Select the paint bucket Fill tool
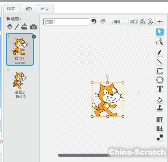 (x=160, y=100)
